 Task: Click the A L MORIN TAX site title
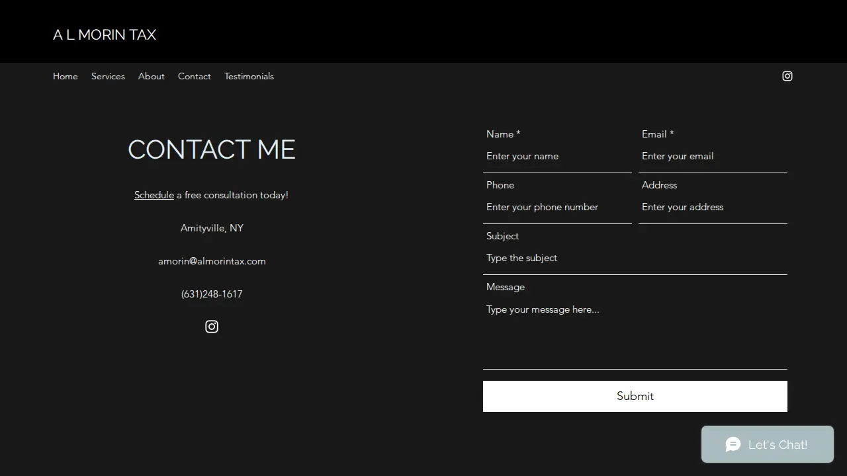[x=105, y=35]
